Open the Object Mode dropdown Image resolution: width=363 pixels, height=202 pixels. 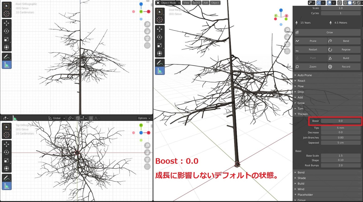tap(168, 3)
